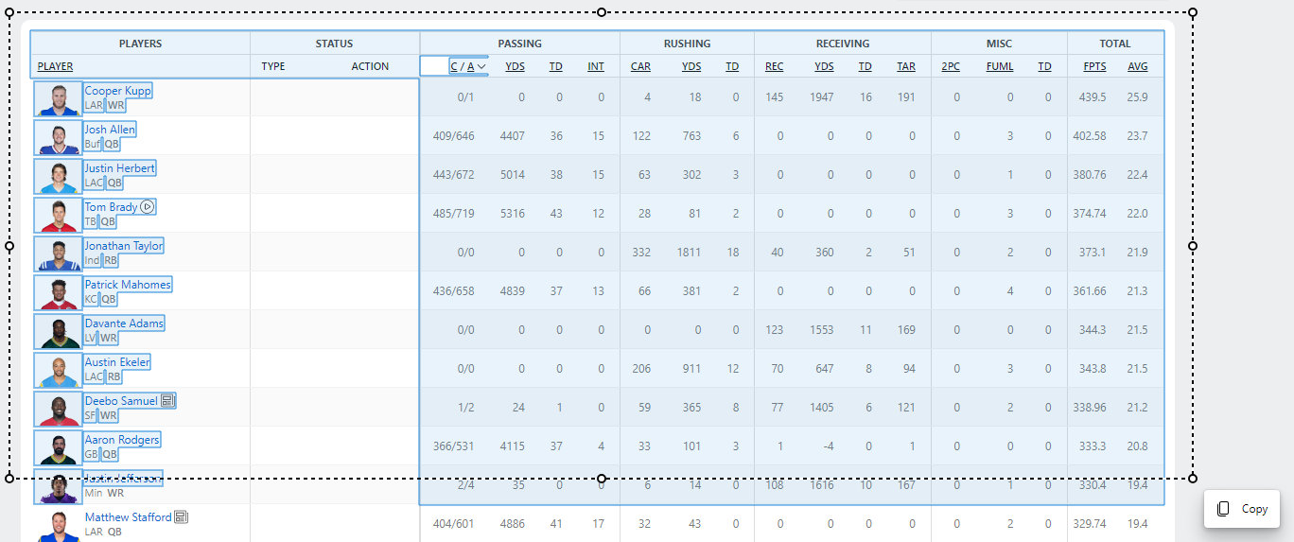Open Jonathan Taylor's player page
The width and height of the screenshot is (1294, 542).
tap(124, 246)
